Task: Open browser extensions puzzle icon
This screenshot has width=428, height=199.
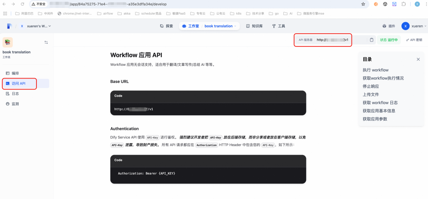Action: point(403,4)
